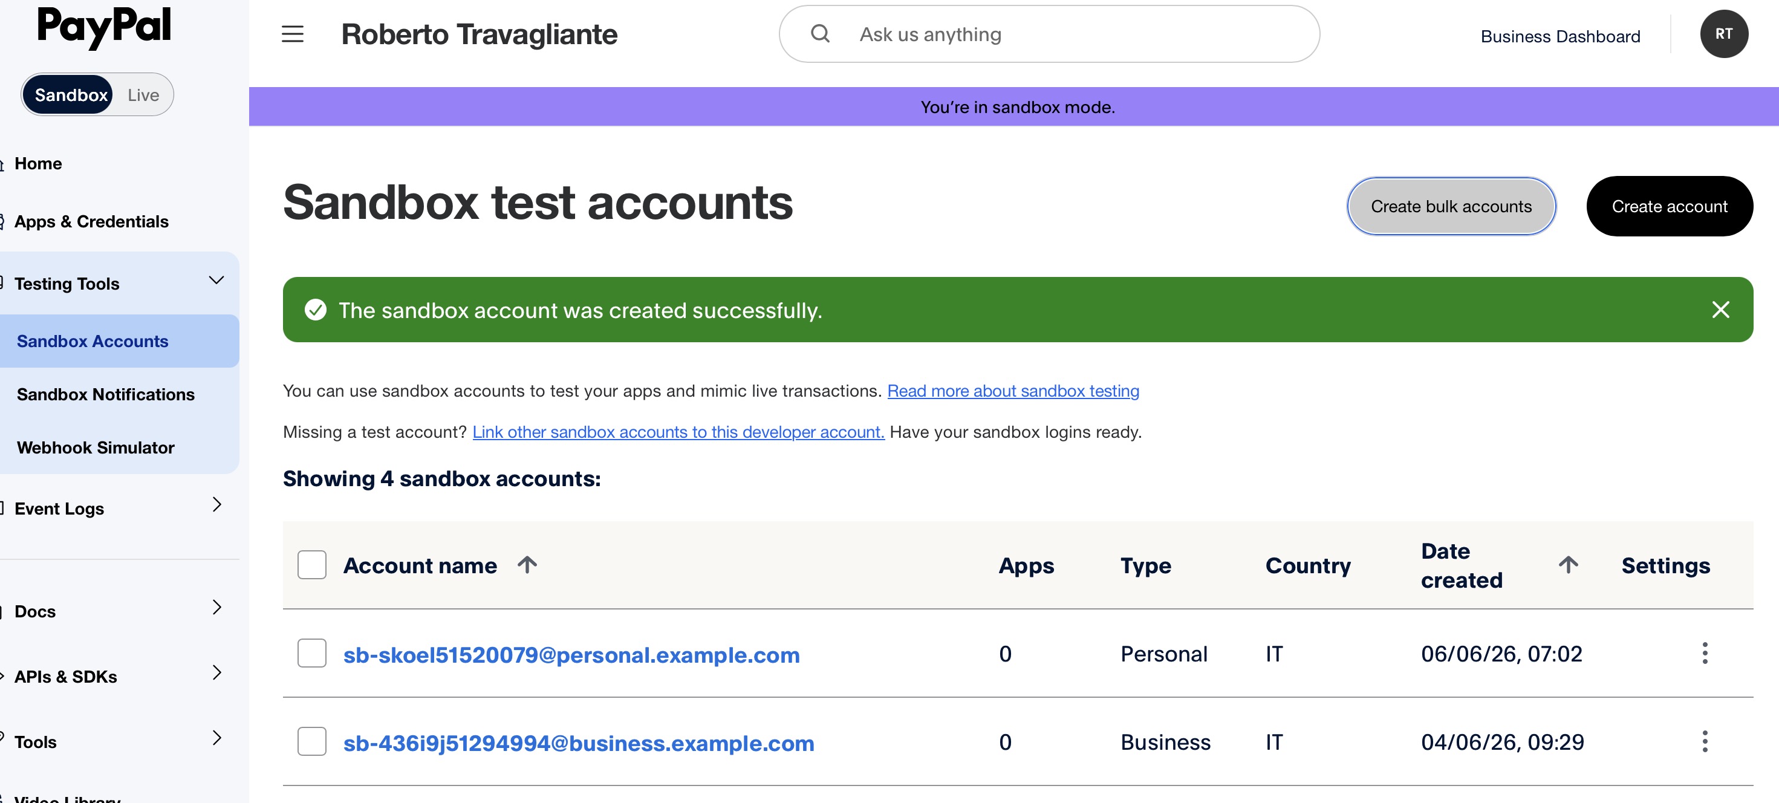This screenshot has width=1779, height=803.
Task: Click Docs sidebar label
Action: coord(35,612)
